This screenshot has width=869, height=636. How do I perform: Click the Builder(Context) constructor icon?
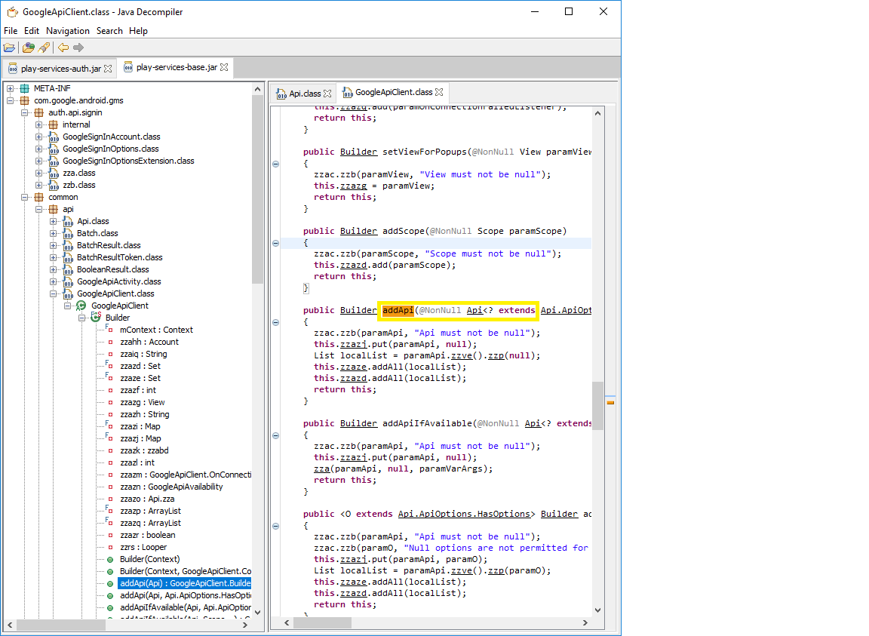(x=110, y=560)
